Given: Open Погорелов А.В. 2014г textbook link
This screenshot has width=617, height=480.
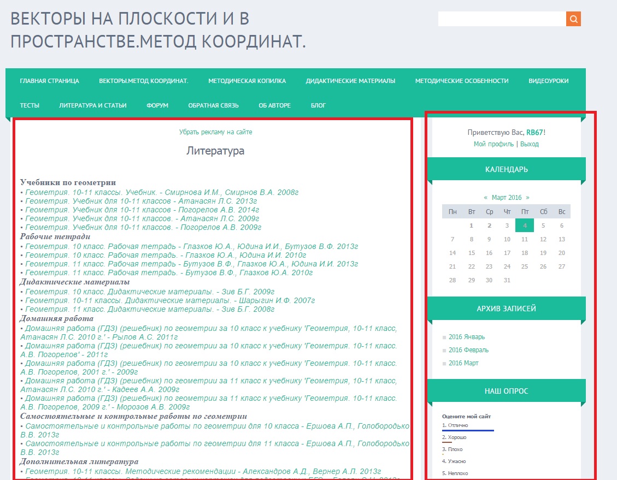Looking at the screenshot, I should [x=142, y=210].
